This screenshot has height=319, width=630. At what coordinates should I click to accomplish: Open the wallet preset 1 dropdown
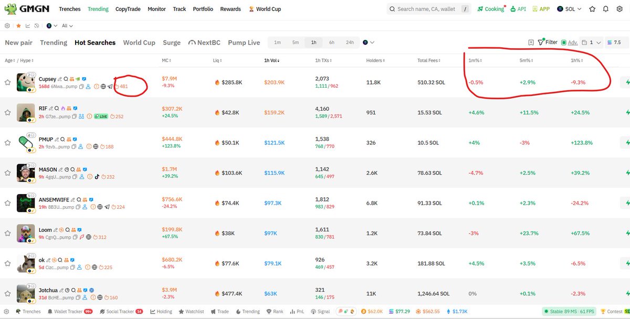[x=591, y=42]
